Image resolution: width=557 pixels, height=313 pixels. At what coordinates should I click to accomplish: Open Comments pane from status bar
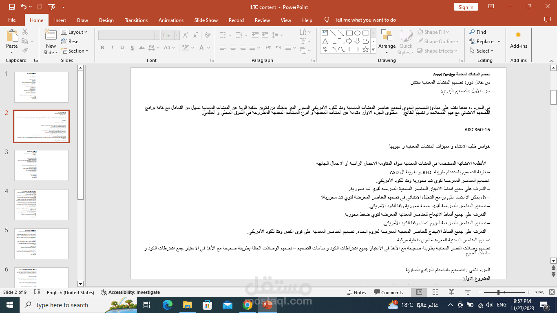(389, 292)
